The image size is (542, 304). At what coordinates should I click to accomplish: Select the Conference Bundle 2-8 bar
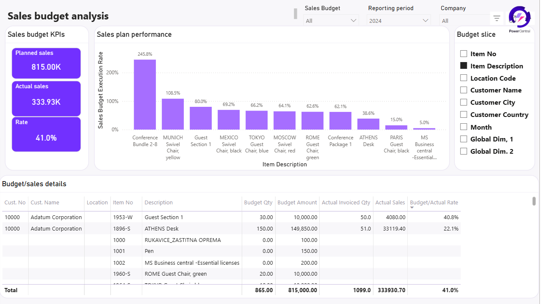coord(145,95)
